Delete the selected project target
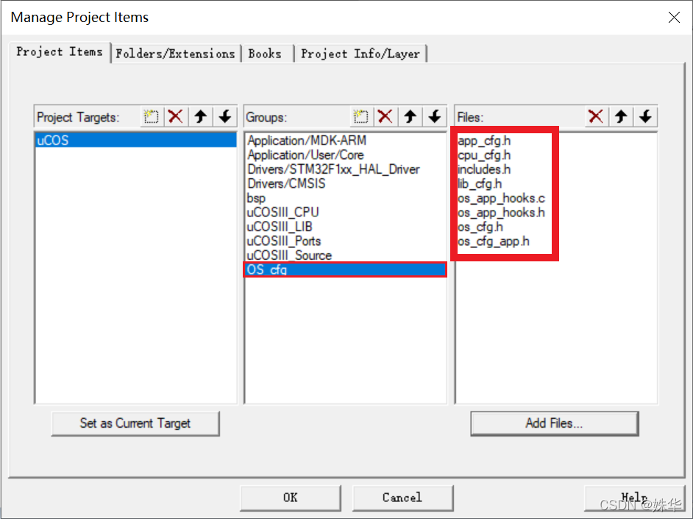Screen dimensions: 693x519 [x=176, y=117]
